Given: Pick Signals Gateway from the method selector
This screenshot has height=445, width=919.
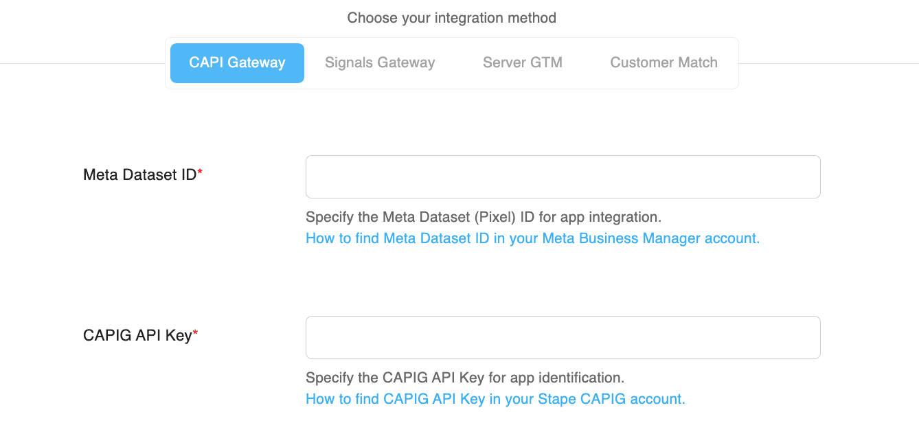Looking at the screenshot, I should 380,62.
